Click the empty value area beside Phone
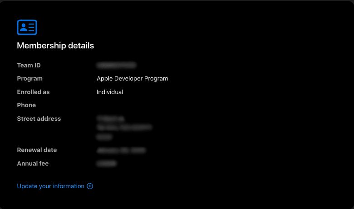 click(118, 105)
